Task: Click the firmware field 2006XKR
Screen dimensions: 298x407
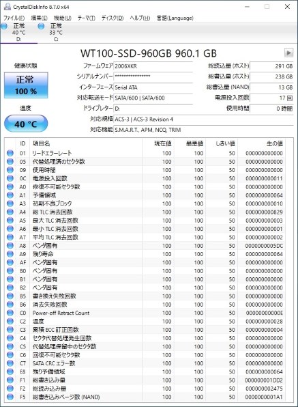Action: 153,66
